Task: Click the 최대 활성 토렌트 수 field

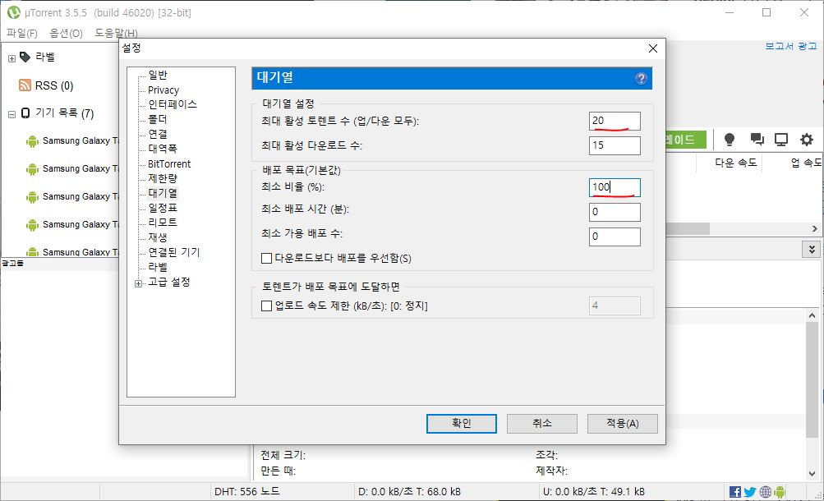Action: click(615, 121)
